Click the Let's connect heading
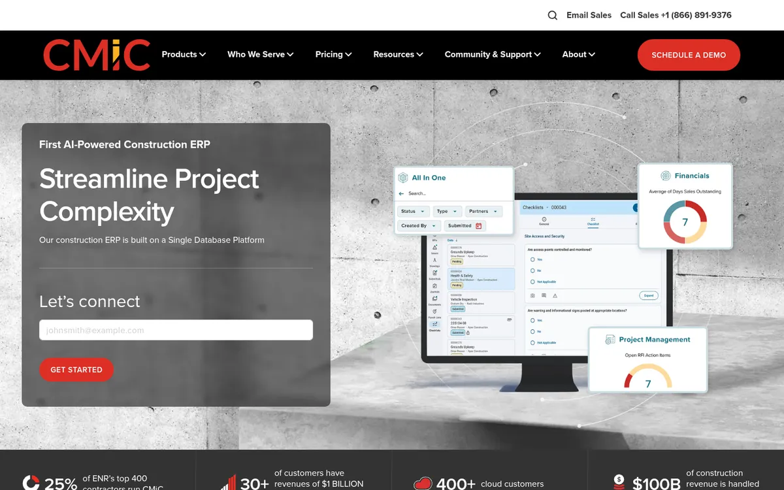This screenshot has width=784, height=490. click(90, 301)
